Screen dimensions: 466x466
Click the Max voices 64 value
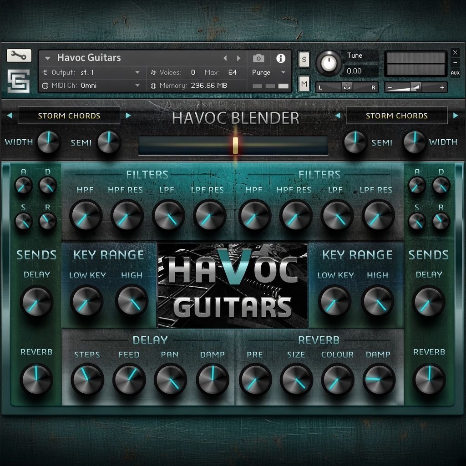tap(233, 72)
